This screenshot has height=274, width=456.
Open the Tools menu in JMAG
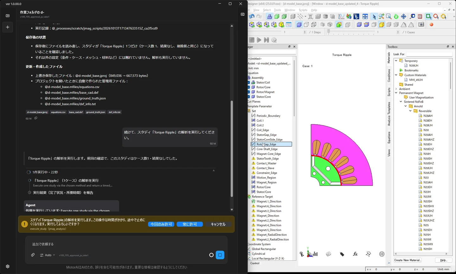tap(277, 10)
